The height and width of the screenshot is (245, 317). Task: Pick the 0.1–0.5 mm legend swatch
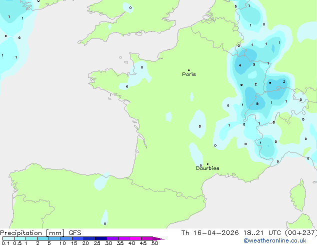tap(8, 238)
